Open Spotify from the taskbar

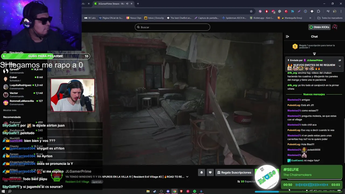point(195,191)
